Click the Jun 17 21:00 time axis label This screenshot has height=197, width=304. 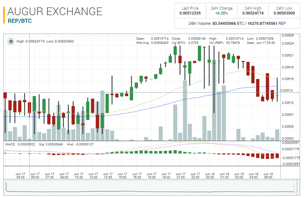[x=181, y=175]
